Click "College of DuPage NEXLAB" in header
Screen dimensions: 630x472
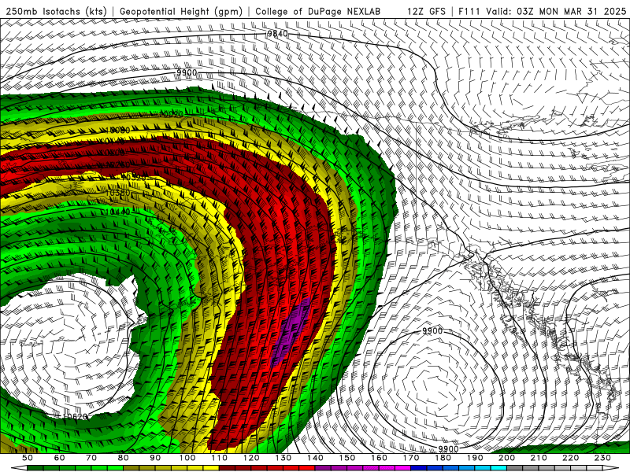tap(318, 11)
